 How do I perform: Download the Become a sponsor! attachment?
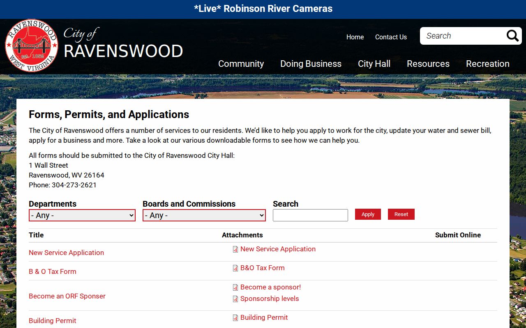[x=270, y=287]
